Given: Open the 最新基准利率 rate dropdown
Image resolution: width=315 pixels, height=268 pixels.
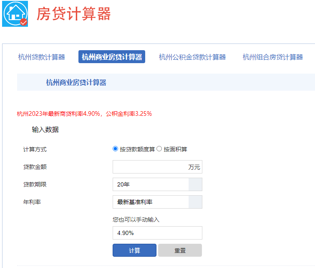Looking at the screenshot, I should [x=158, y=202].
